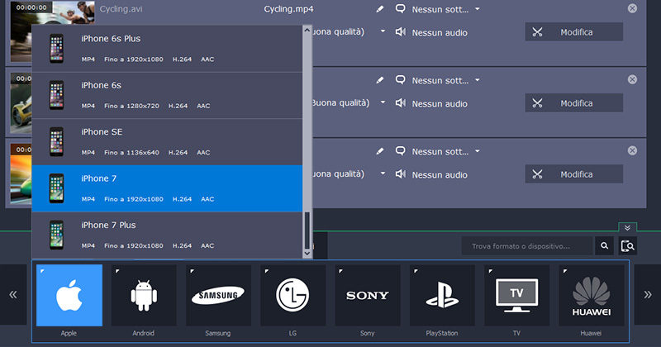Select the highlighted iPhone 7 preset
Screen dimensions: 661x347
[x=167, y=188]
